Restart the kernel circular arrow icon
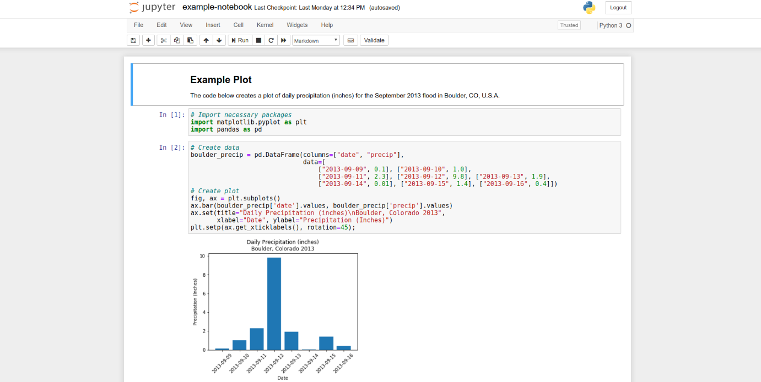This screenshot has width=761, height=382. pyautogui.click(x=271, y=40)
